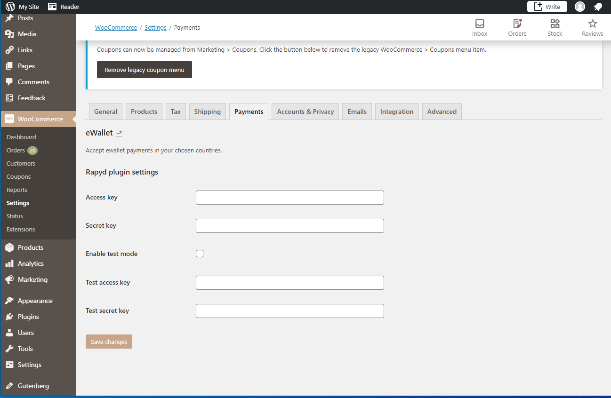Follow the WooCommerce breadcrumb link
The height and width of the screenshot is (398, 611).
pos(116,28)
